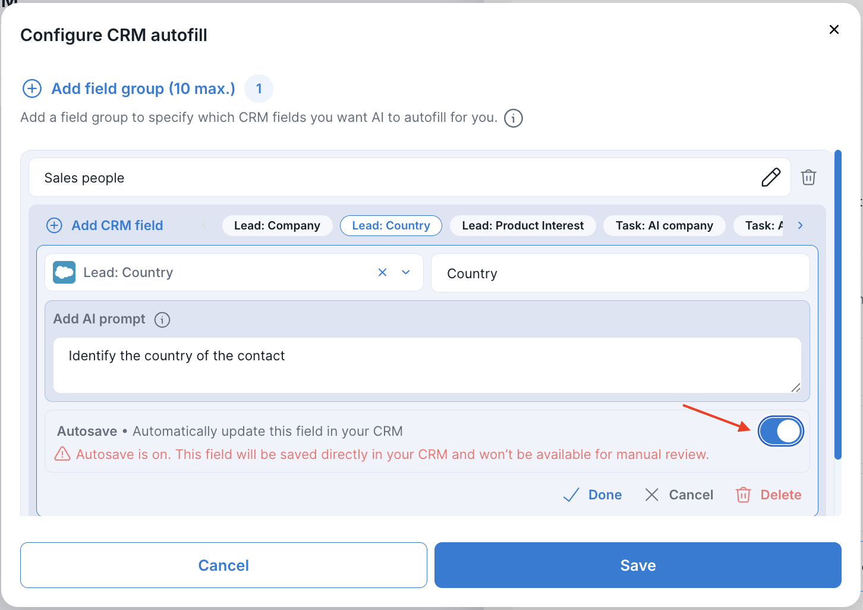Clear the Lead: Country selection with the X
Image resolution: width=863 pixels, height=610 pixels.
click(382, 272)
